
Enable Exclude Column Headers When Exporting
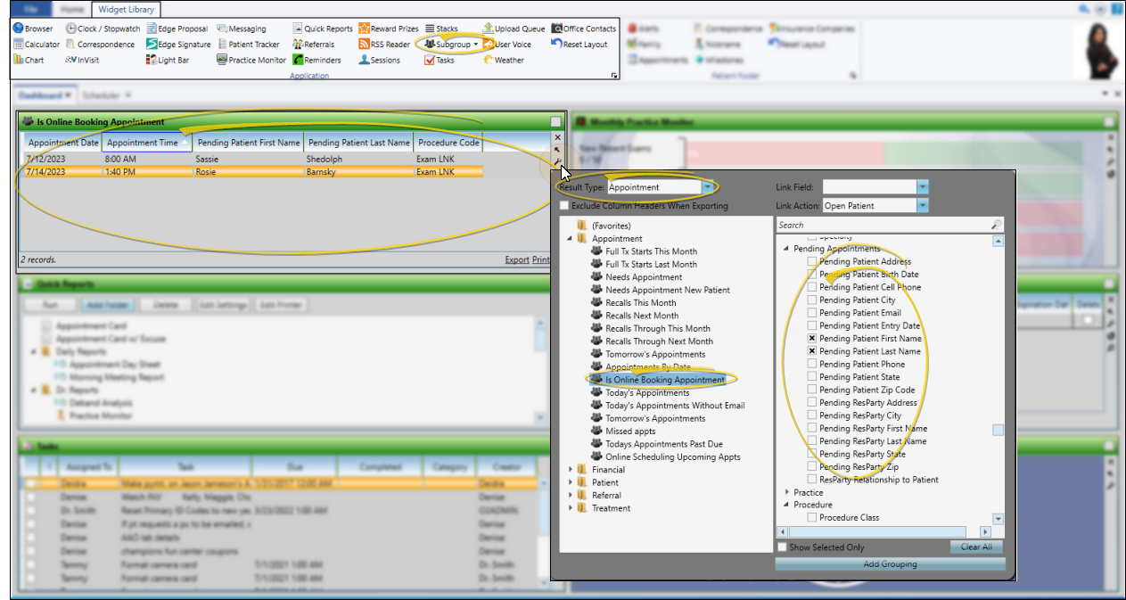coord(564,206)
